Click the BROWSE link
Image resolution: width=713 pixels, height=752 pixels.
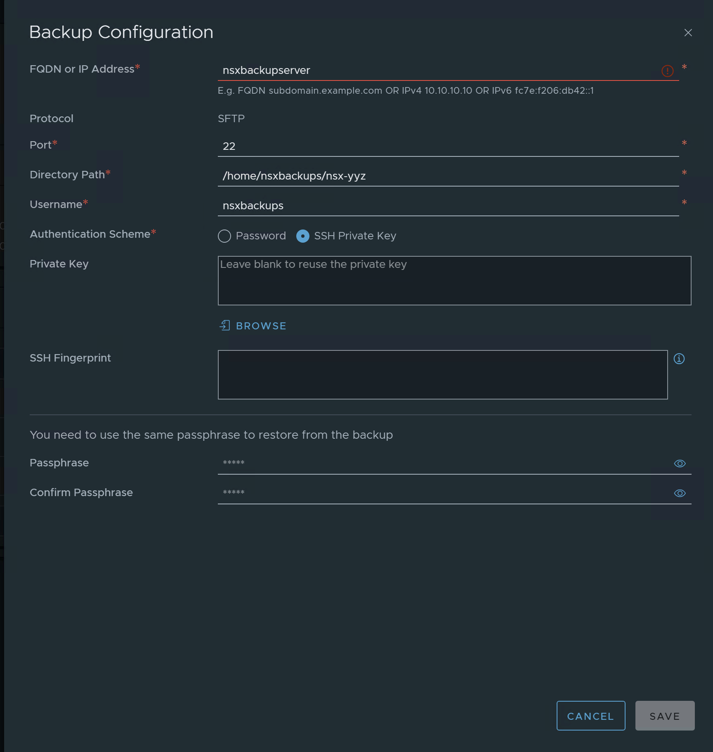click(x=261, y=326)
